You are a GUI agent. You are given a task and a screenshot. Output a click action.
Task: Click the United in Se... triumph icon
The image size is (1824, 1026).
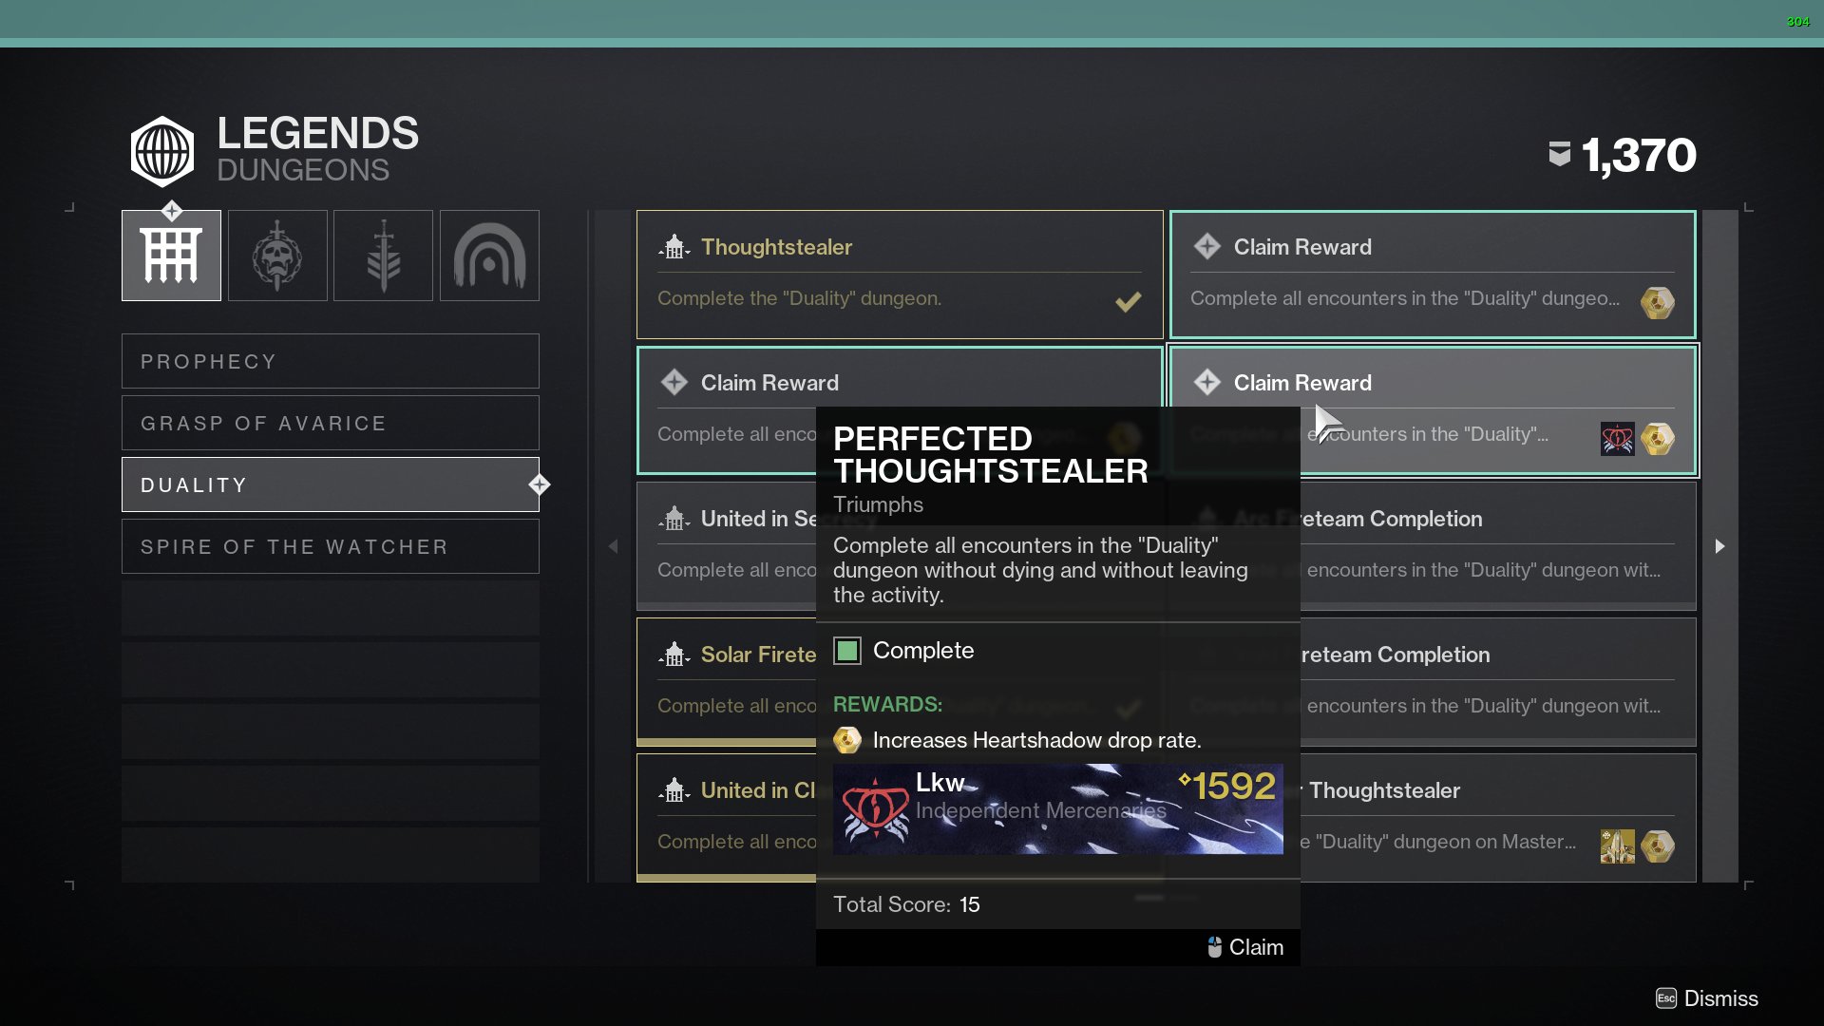pos(674,519)
